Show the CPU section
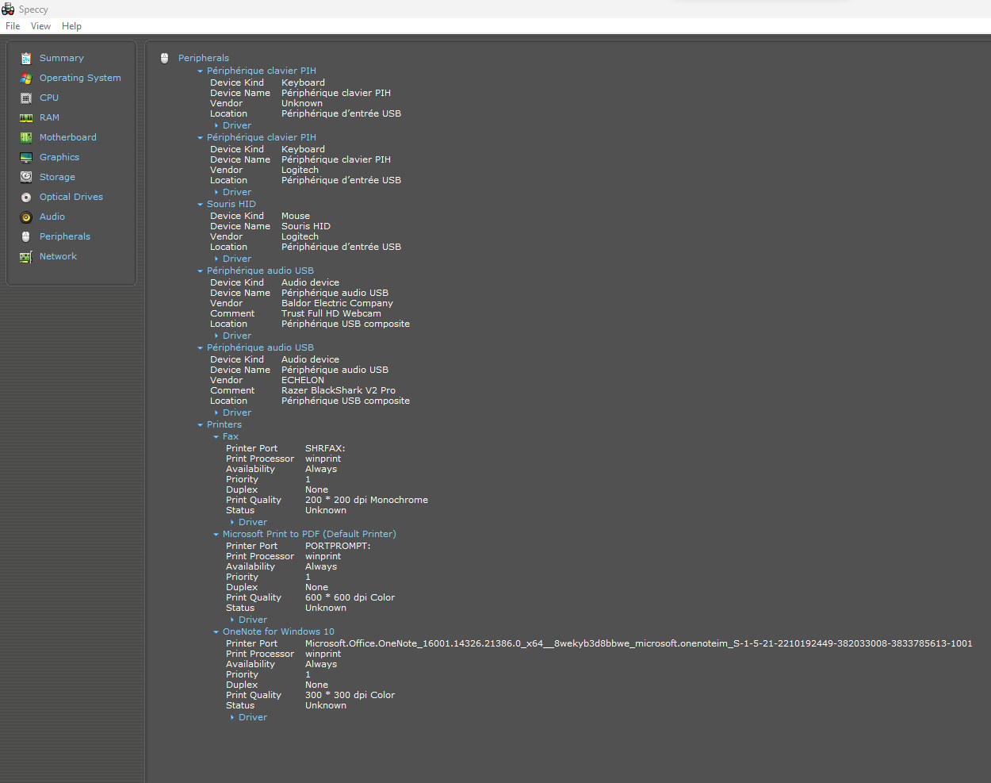The height and width of the screenshot is (783, 991). [49, 98]
